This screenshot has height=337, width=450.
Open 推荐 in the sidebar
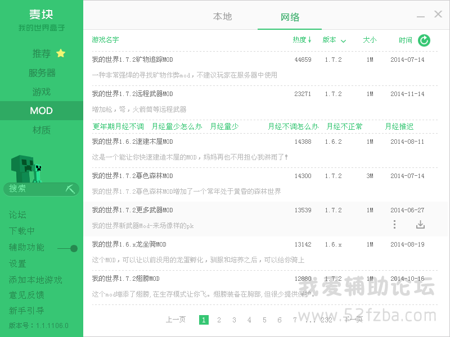click(x=42, y=53)
